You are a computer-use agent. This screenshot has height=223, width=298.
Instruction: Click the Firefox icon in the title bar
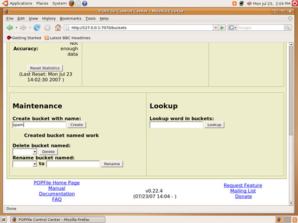point(7,11)
